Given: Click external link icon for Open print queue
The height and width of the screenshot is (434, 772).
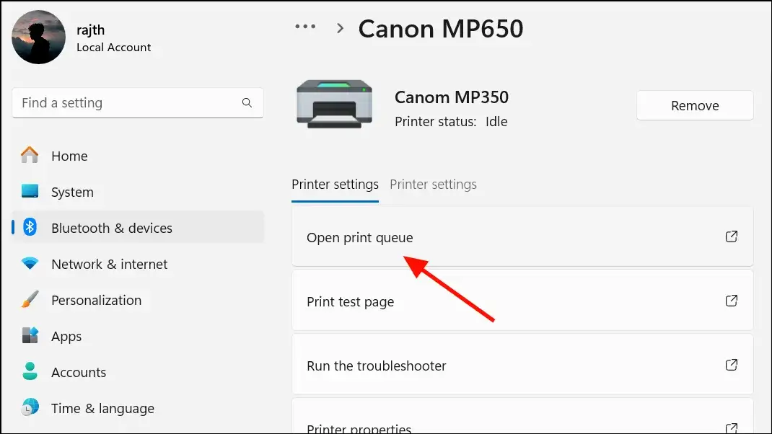Looking at the screenshot, I should click(731, 236).
